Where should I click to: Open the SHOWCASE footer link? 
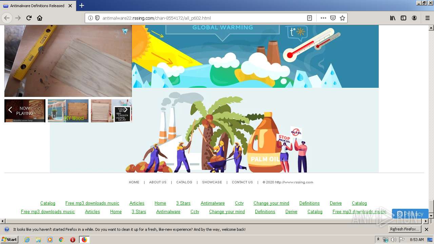click(x=212, y=182)
